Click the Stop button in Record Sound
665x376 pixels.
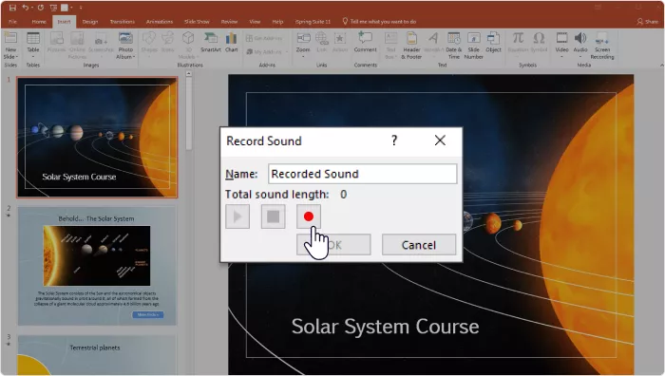tap(274, 216)
